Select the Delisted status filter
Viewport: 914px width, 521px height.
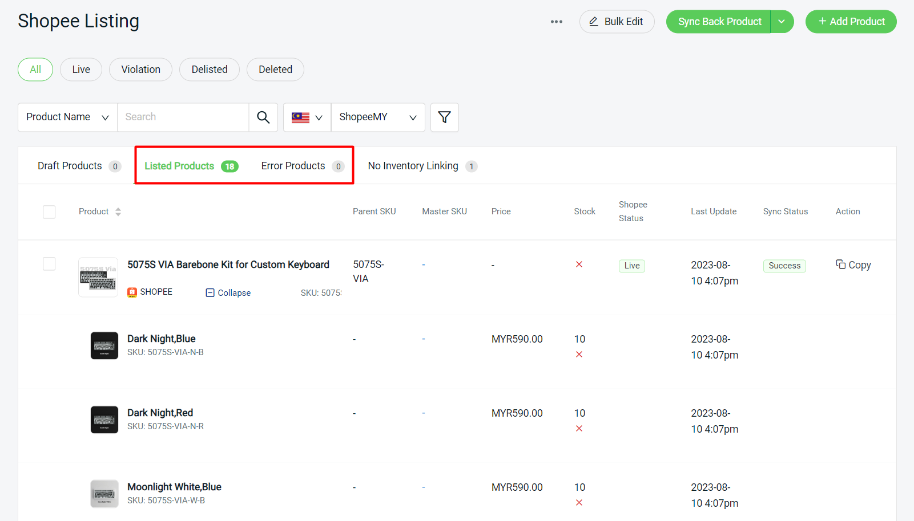[210, 70]
